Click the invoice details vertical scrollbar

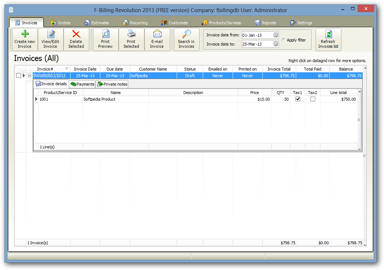[x=359, y=119]
